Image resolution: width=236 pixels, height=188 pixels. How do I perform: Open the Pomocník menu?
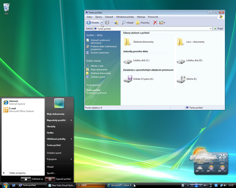pos(153,17)
